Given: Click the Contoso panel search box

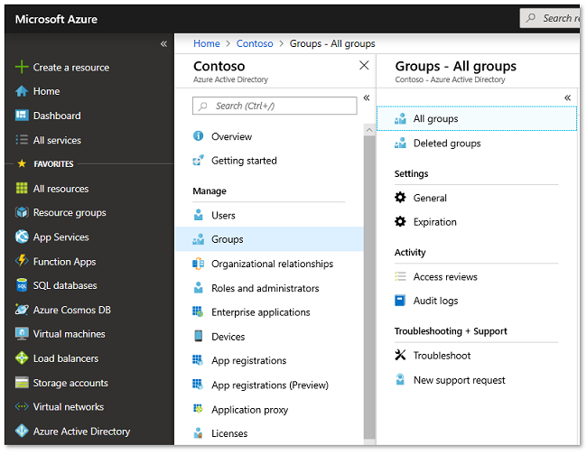Looking at the screenshot, I should [x=275, y=106].
